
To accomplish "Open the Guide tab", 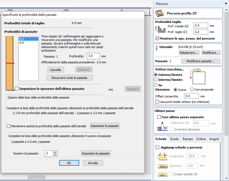I will pos(174,139).
